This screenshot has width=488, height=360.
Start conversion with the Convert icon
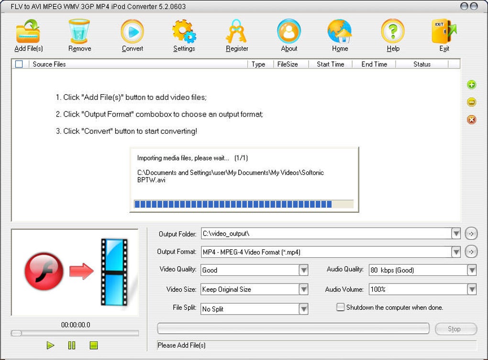132,31
